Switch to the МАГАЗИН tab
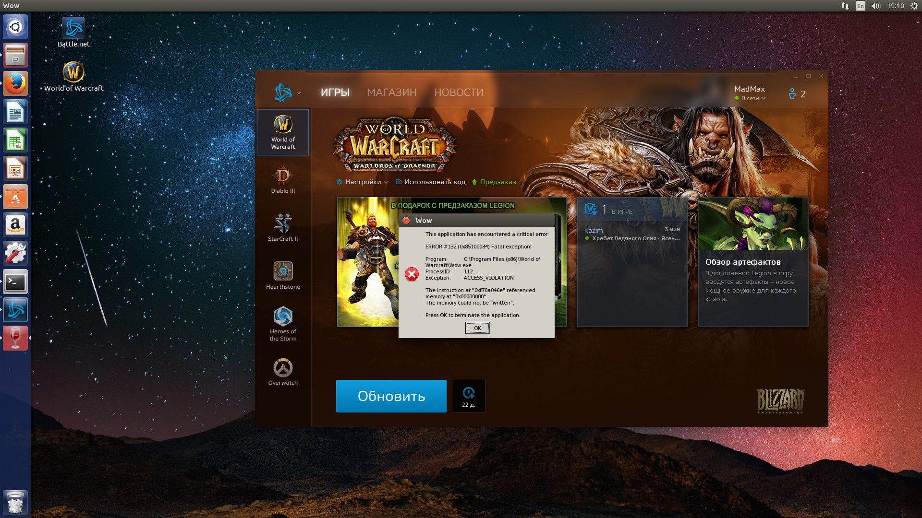The width and height of the screenshot is (922, 518). coord(391,93)
